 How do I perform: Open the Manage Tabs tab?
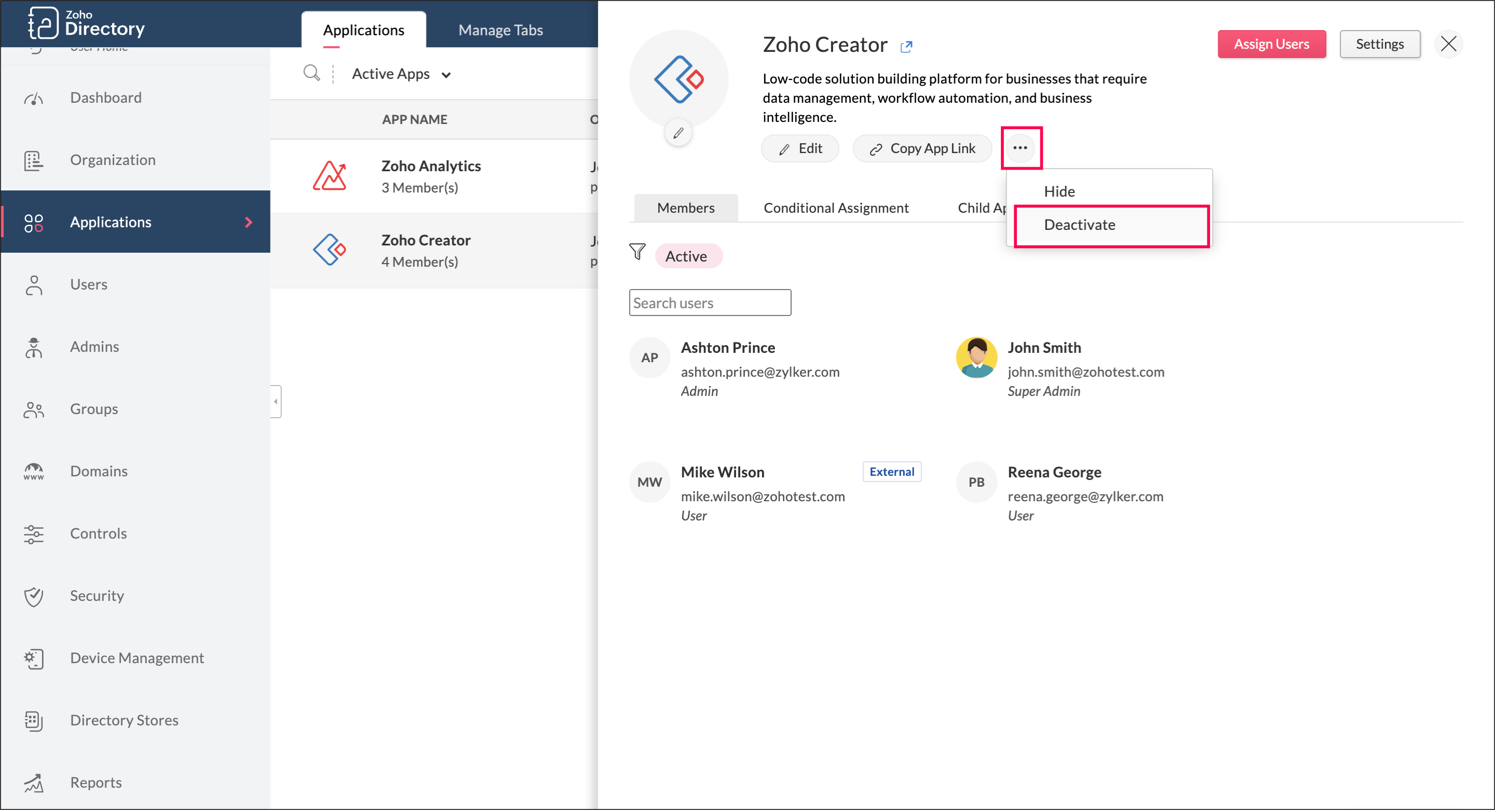[500, 30]
